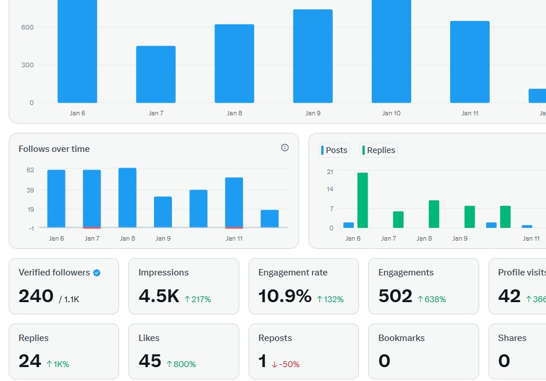Click the Jan 9 bar in Follows over time
This screenshot has width=546, height=381.
tap(163, 212)
